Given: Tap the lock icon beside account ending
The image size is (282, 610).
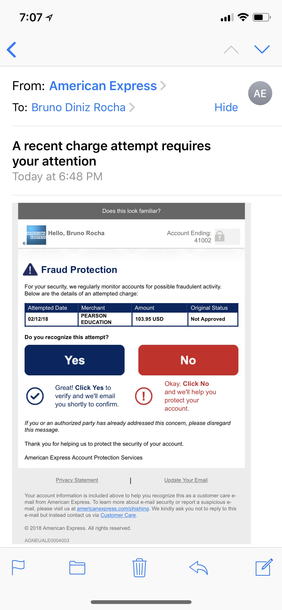Looking at the screenshot, I should (220, 236).
